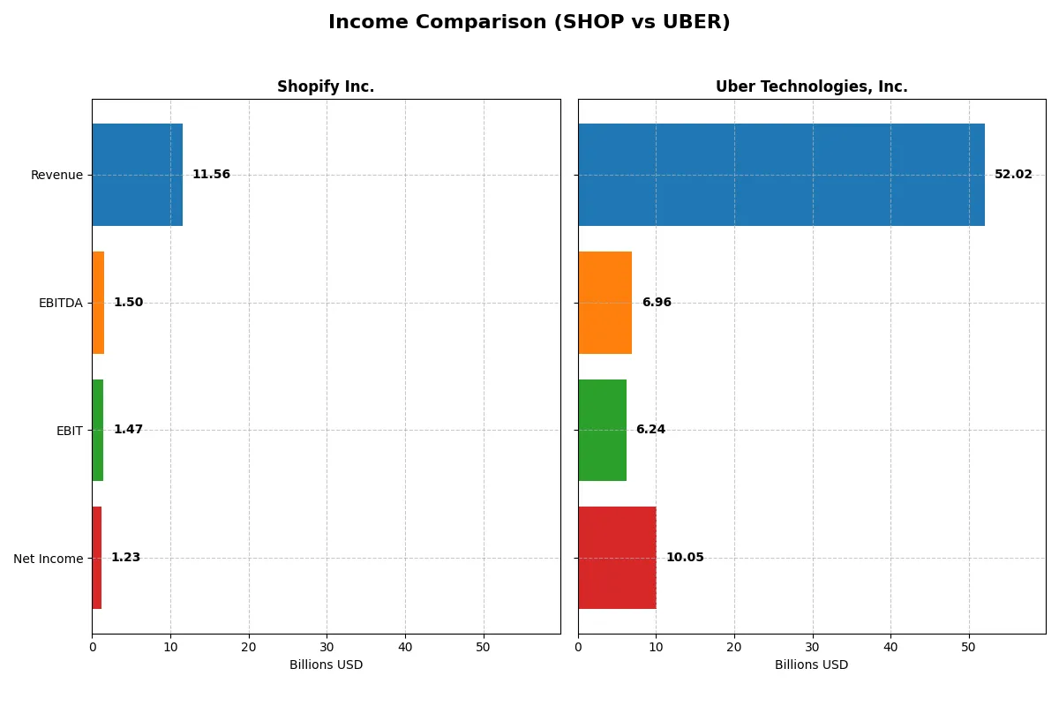Screen dimensions: 1059x706
Task: Click the 52.02 value label
Action: coord(1013,175)
